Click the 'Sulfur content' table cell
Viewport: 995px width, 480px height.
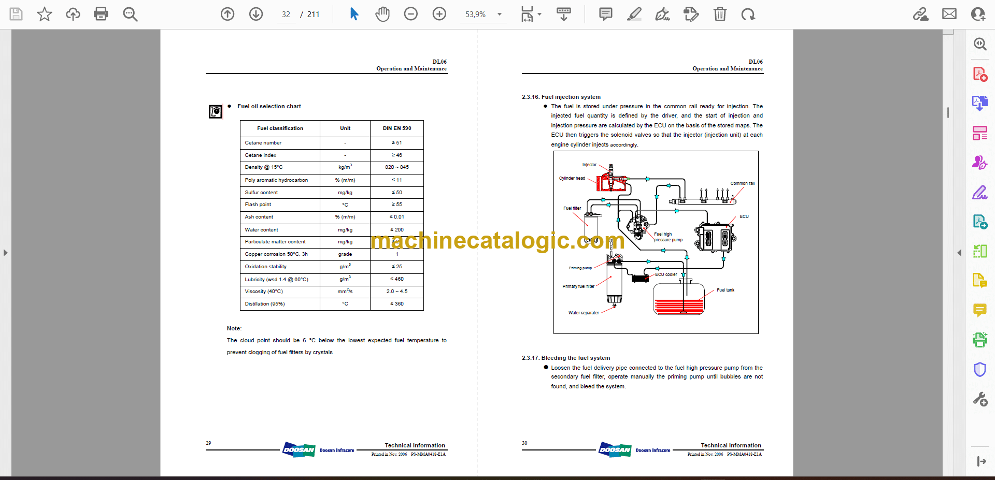(x=261, y=193)
